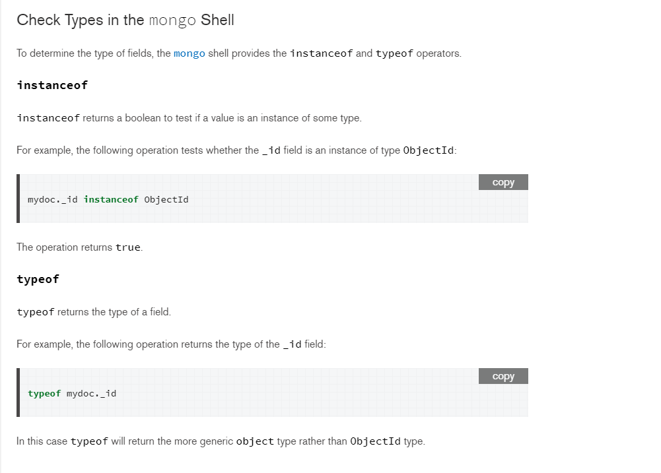
Task: Copy the instanceof code example
Action: (x=503, y=181)
